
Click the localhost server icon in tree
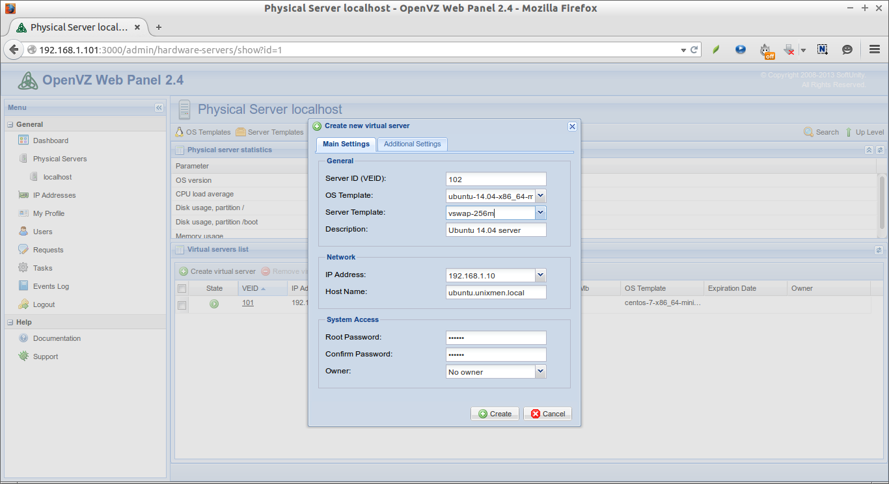(x=34, y=177)
